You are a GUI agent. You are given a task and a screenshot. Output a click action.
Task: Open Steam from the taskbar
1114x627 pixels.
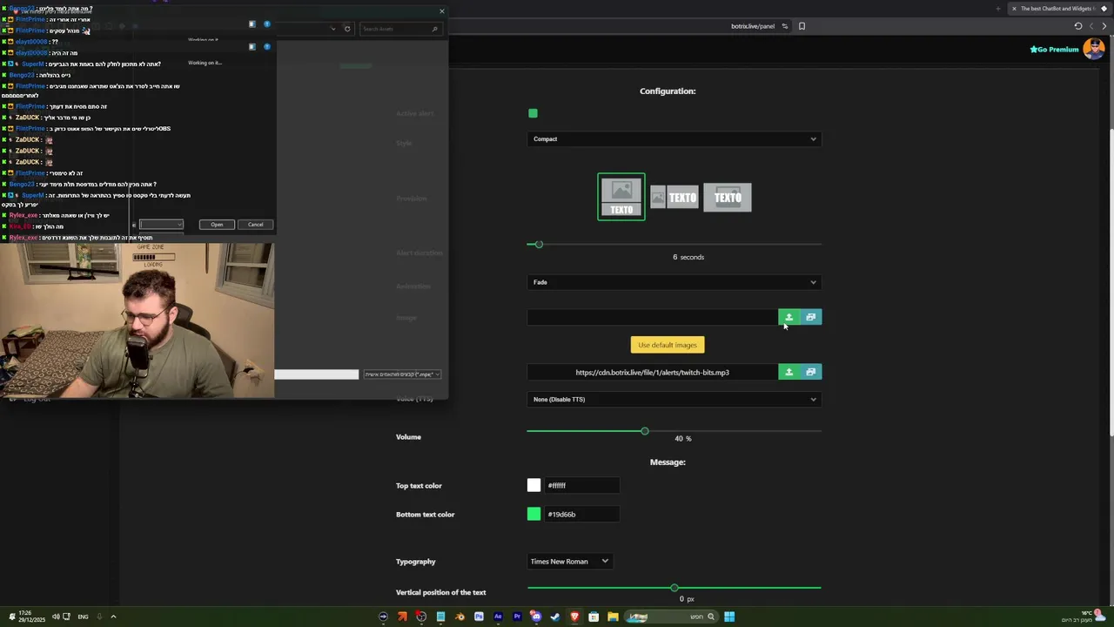555,617
